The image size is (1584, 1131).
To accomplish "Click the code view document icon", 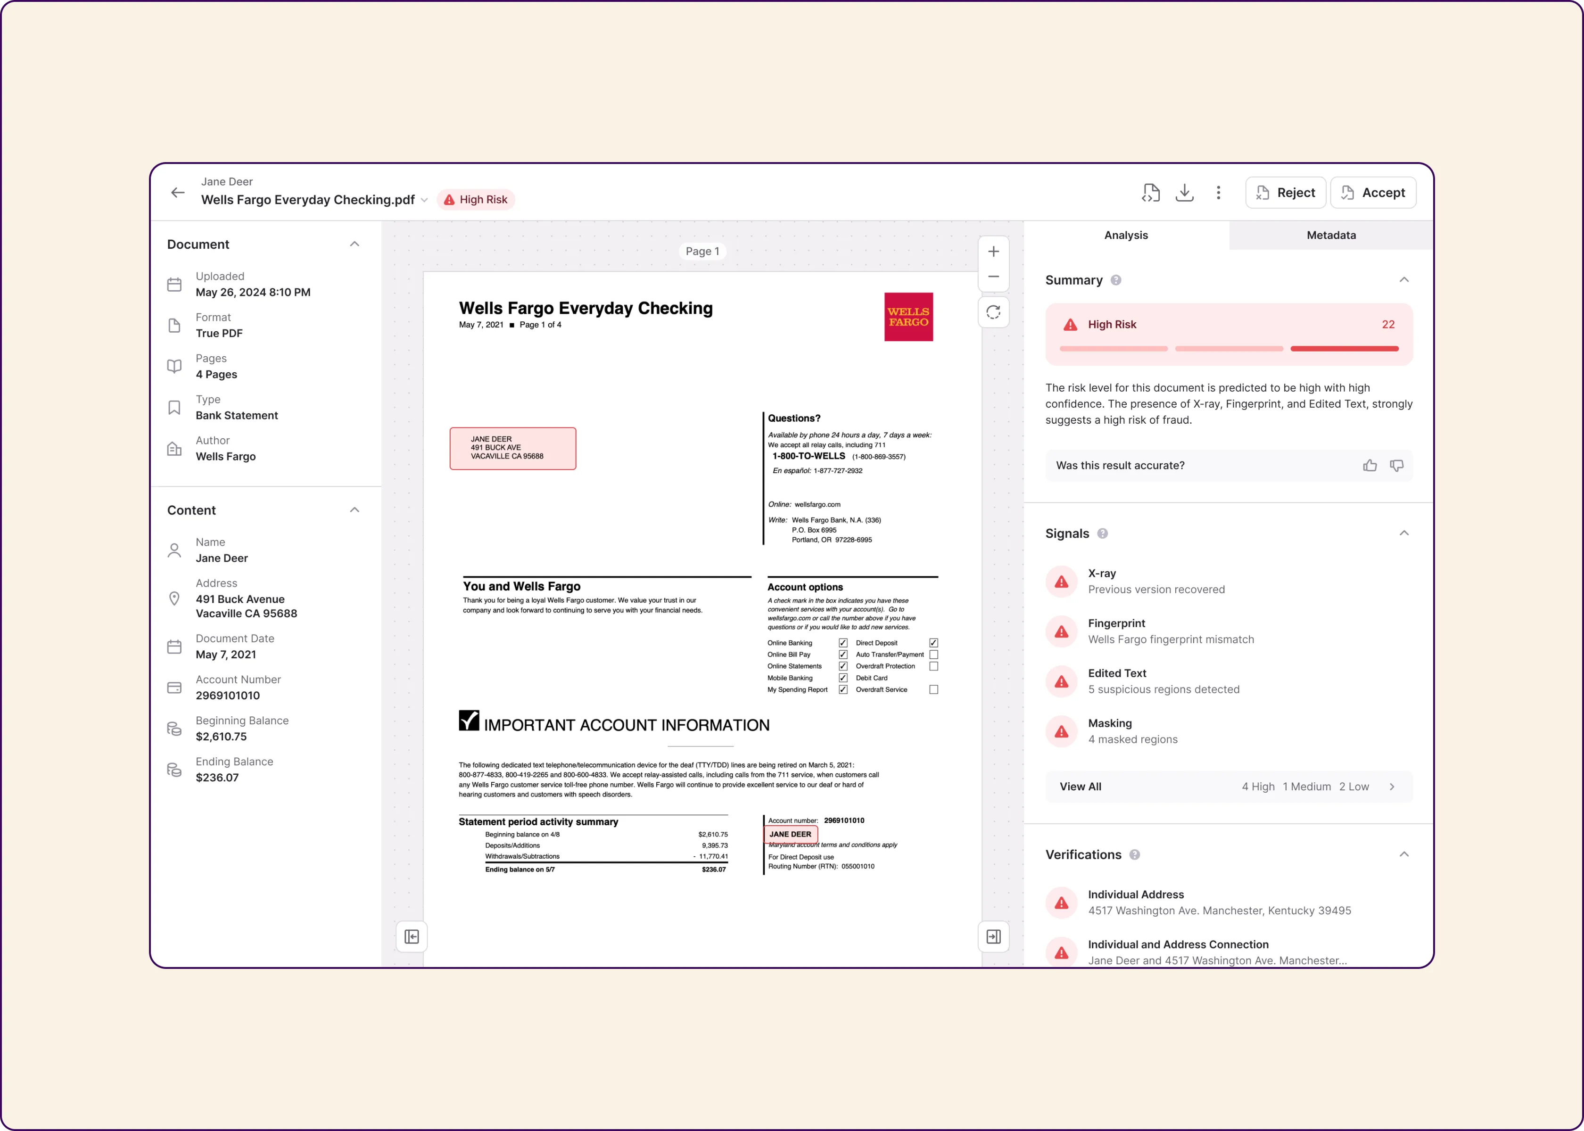I will (x=1151, y=193).
